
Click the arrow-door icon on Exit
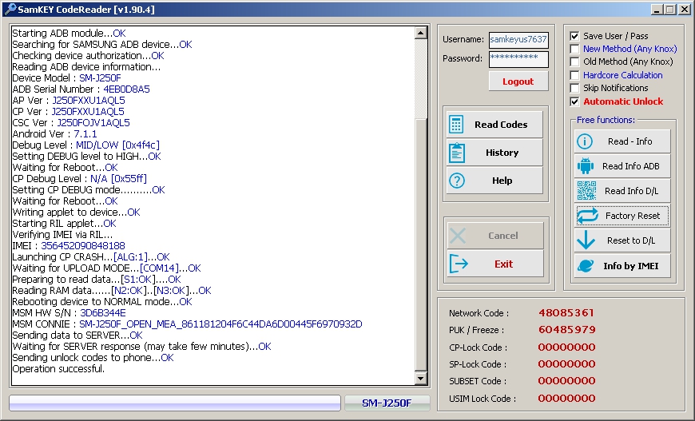(459, 264)
